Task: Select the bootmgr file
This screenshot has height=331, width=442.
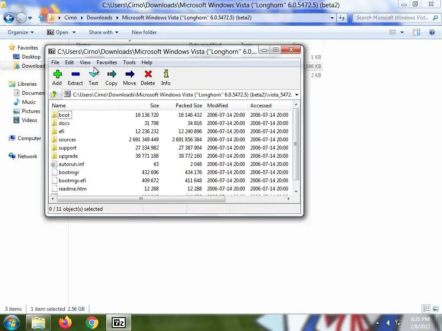Action: coord(69,172)
